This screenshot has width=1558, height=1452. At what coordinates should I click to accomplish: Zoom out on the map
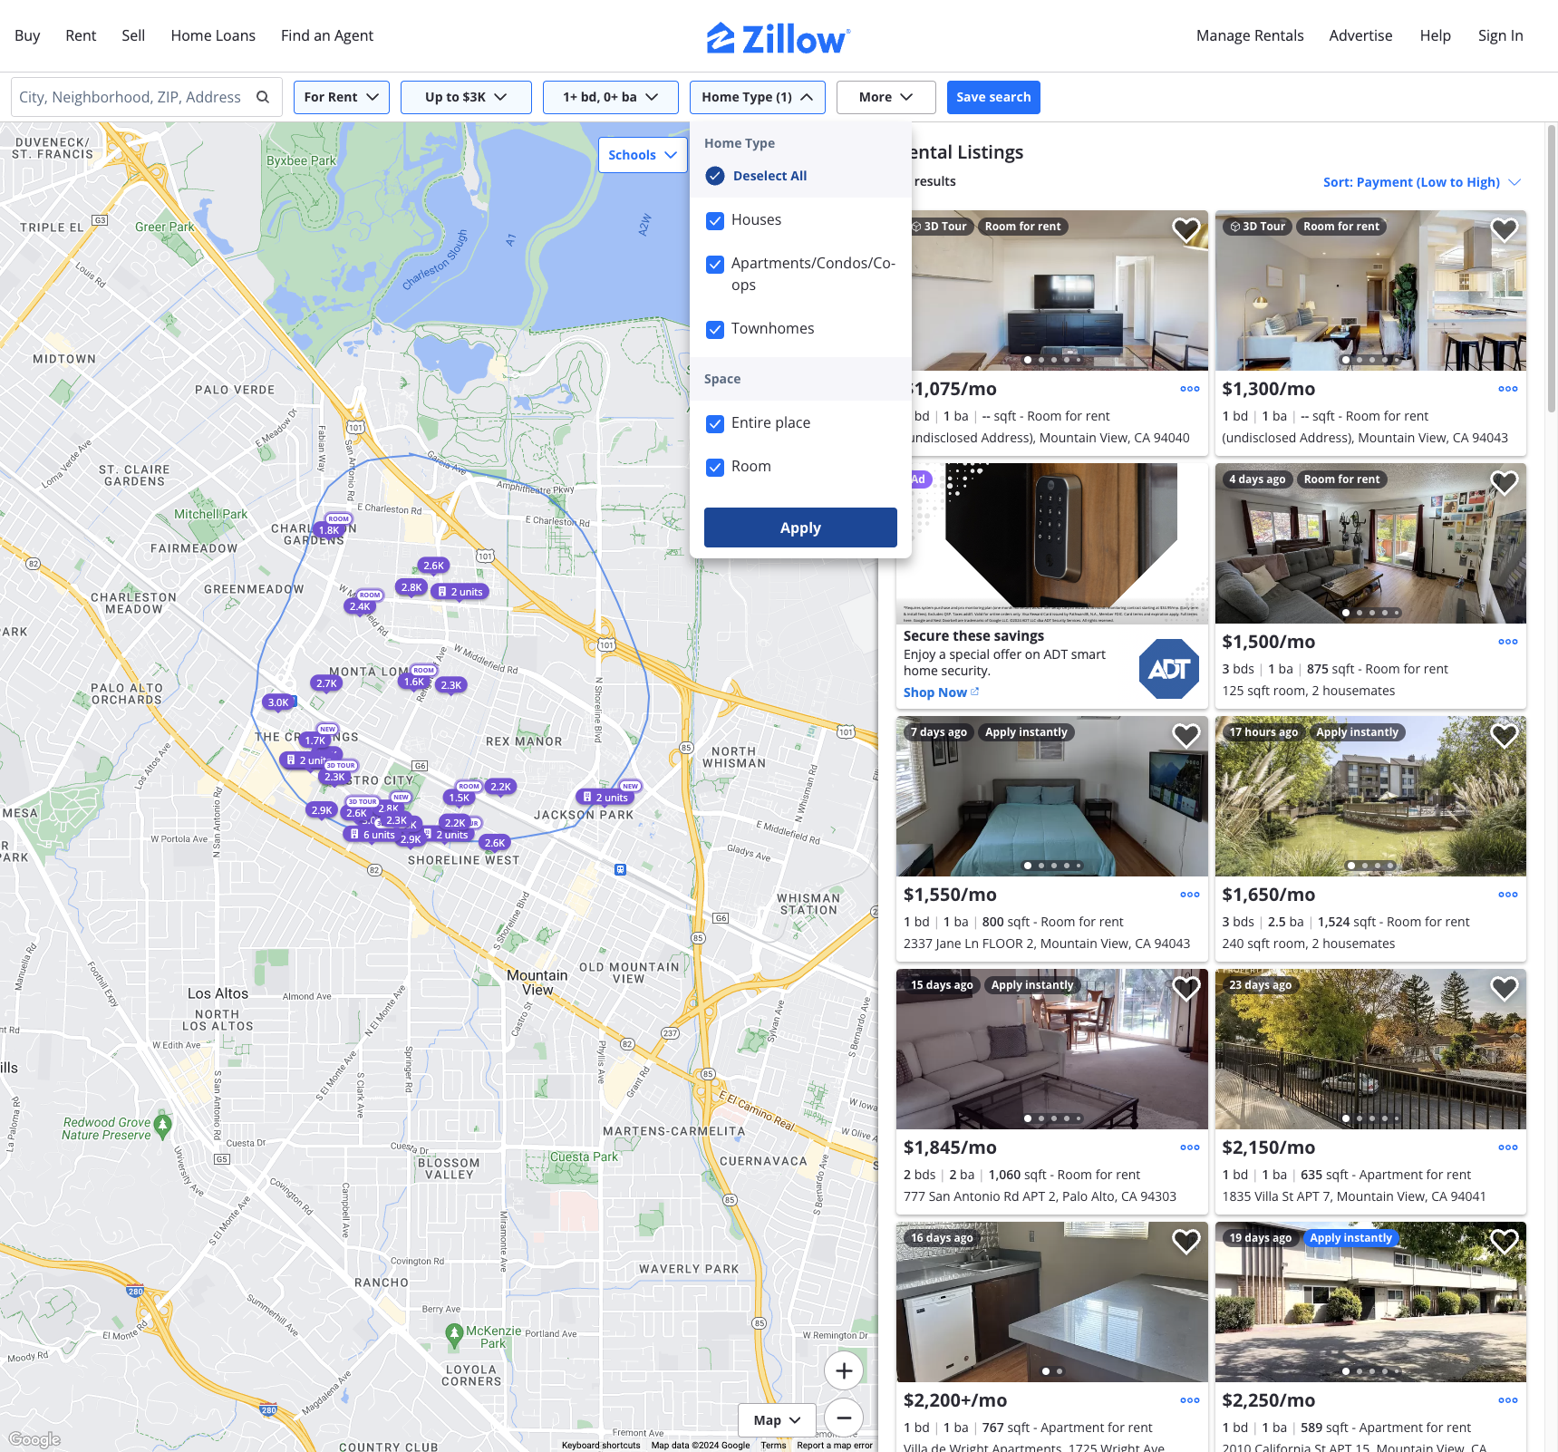pos(843,1418)
